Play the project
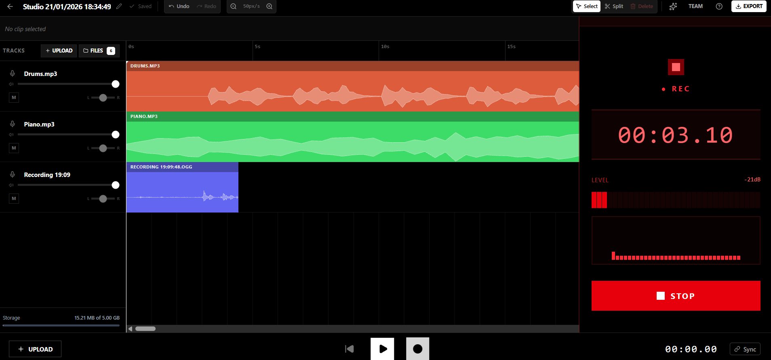 (x=382, y=349)
